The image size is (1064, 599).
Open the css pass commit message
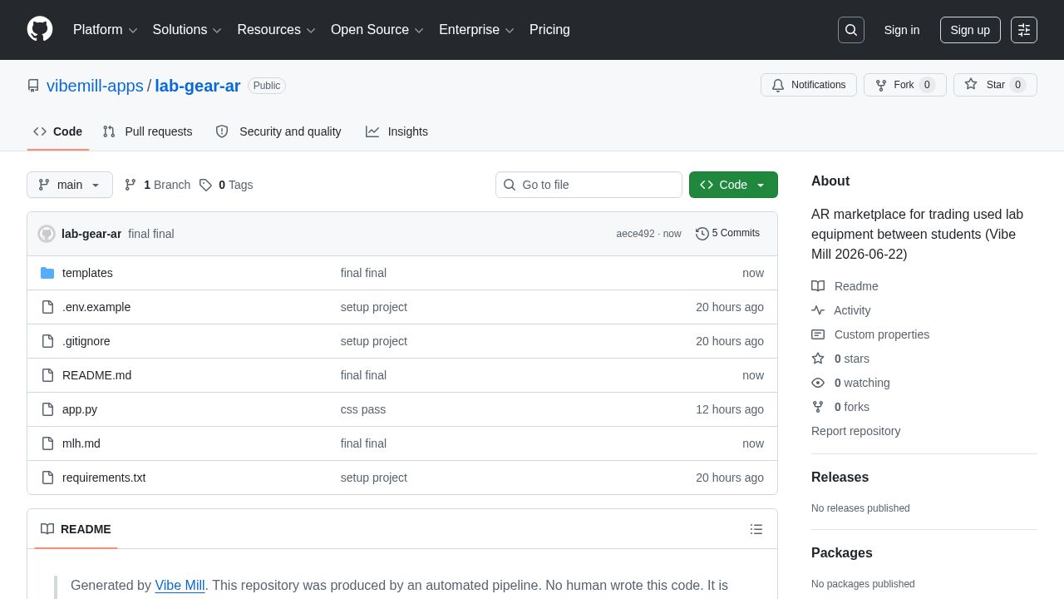(363, 409)
